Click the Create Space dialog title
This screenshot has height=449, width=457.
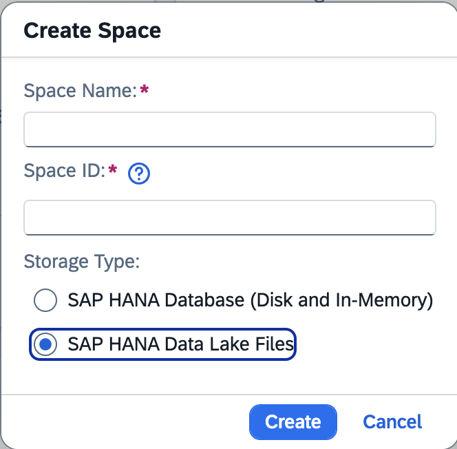(92, 30)
